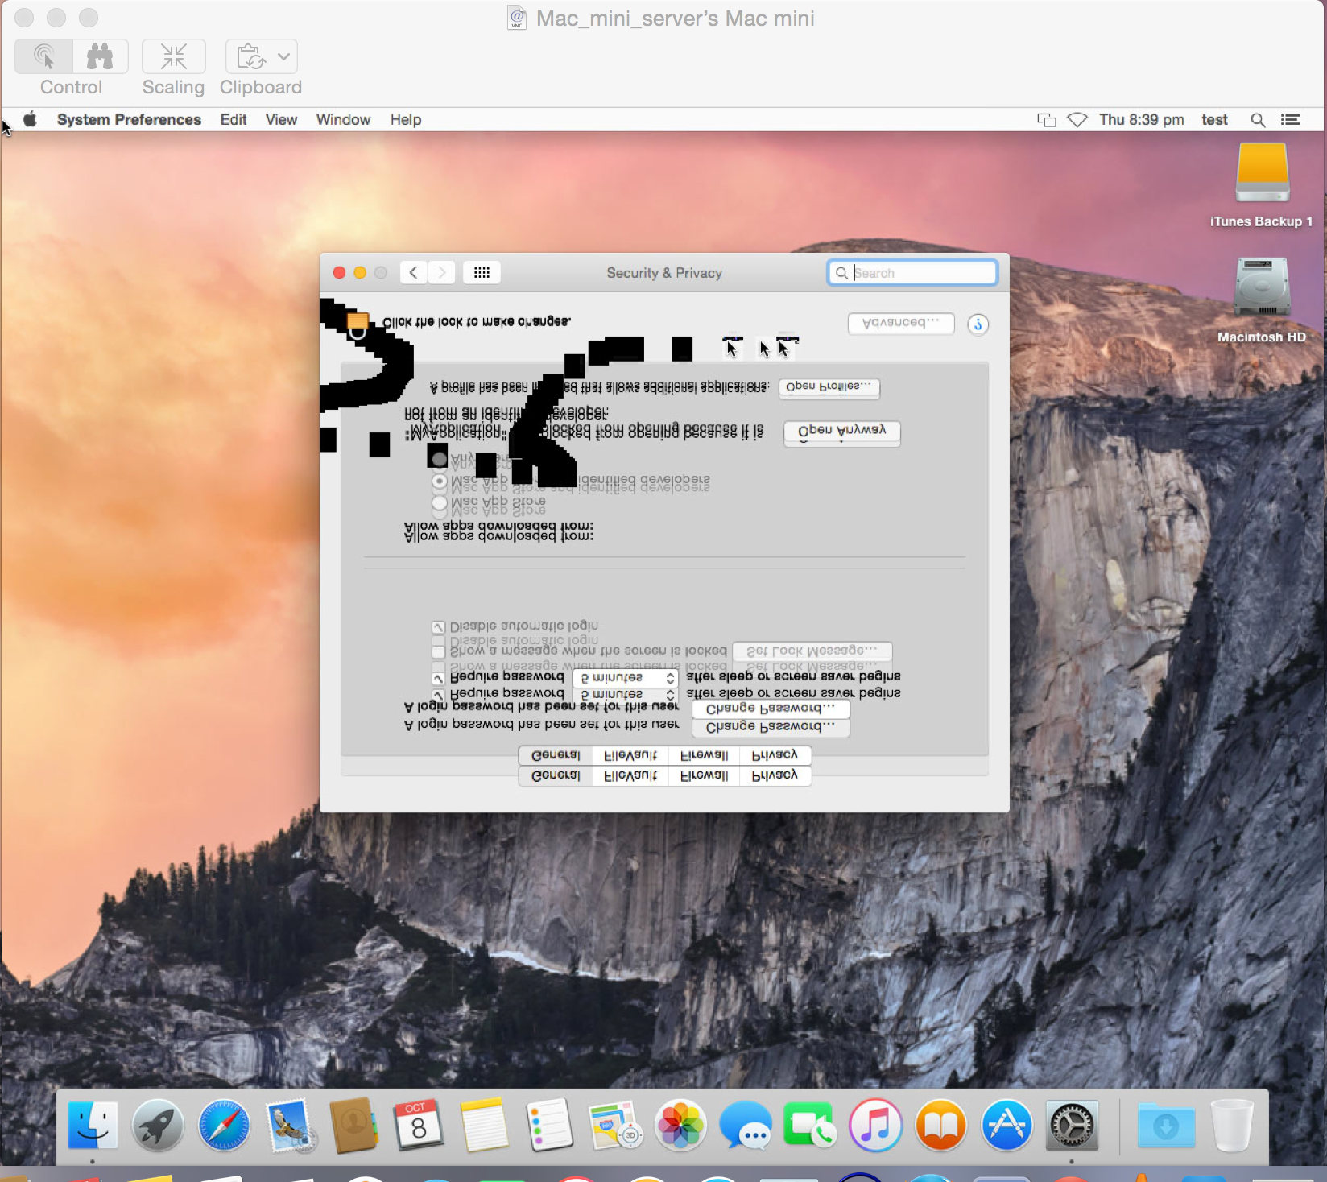The height and width of the screenshot is (1182, 1327).
Task: Open the Help menu
Action: coord(406,119)
